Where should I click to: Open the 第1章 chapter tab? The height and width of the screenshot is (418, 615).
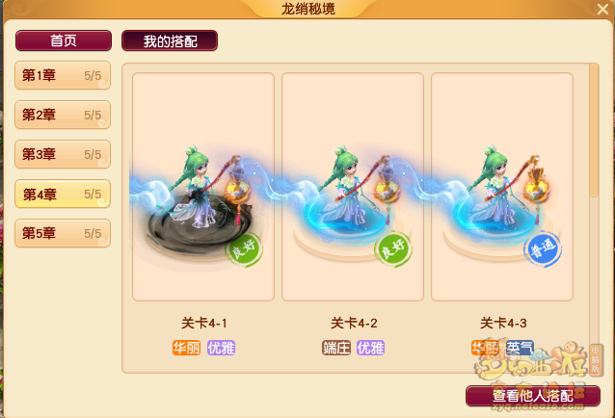coord(63,75)
